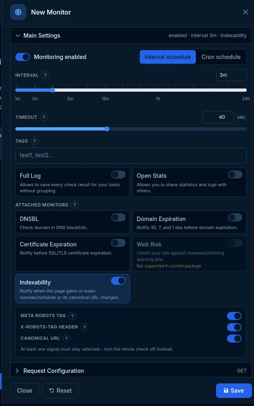Turn on Certificate Expiration monitor

click(x=118, y=243)
